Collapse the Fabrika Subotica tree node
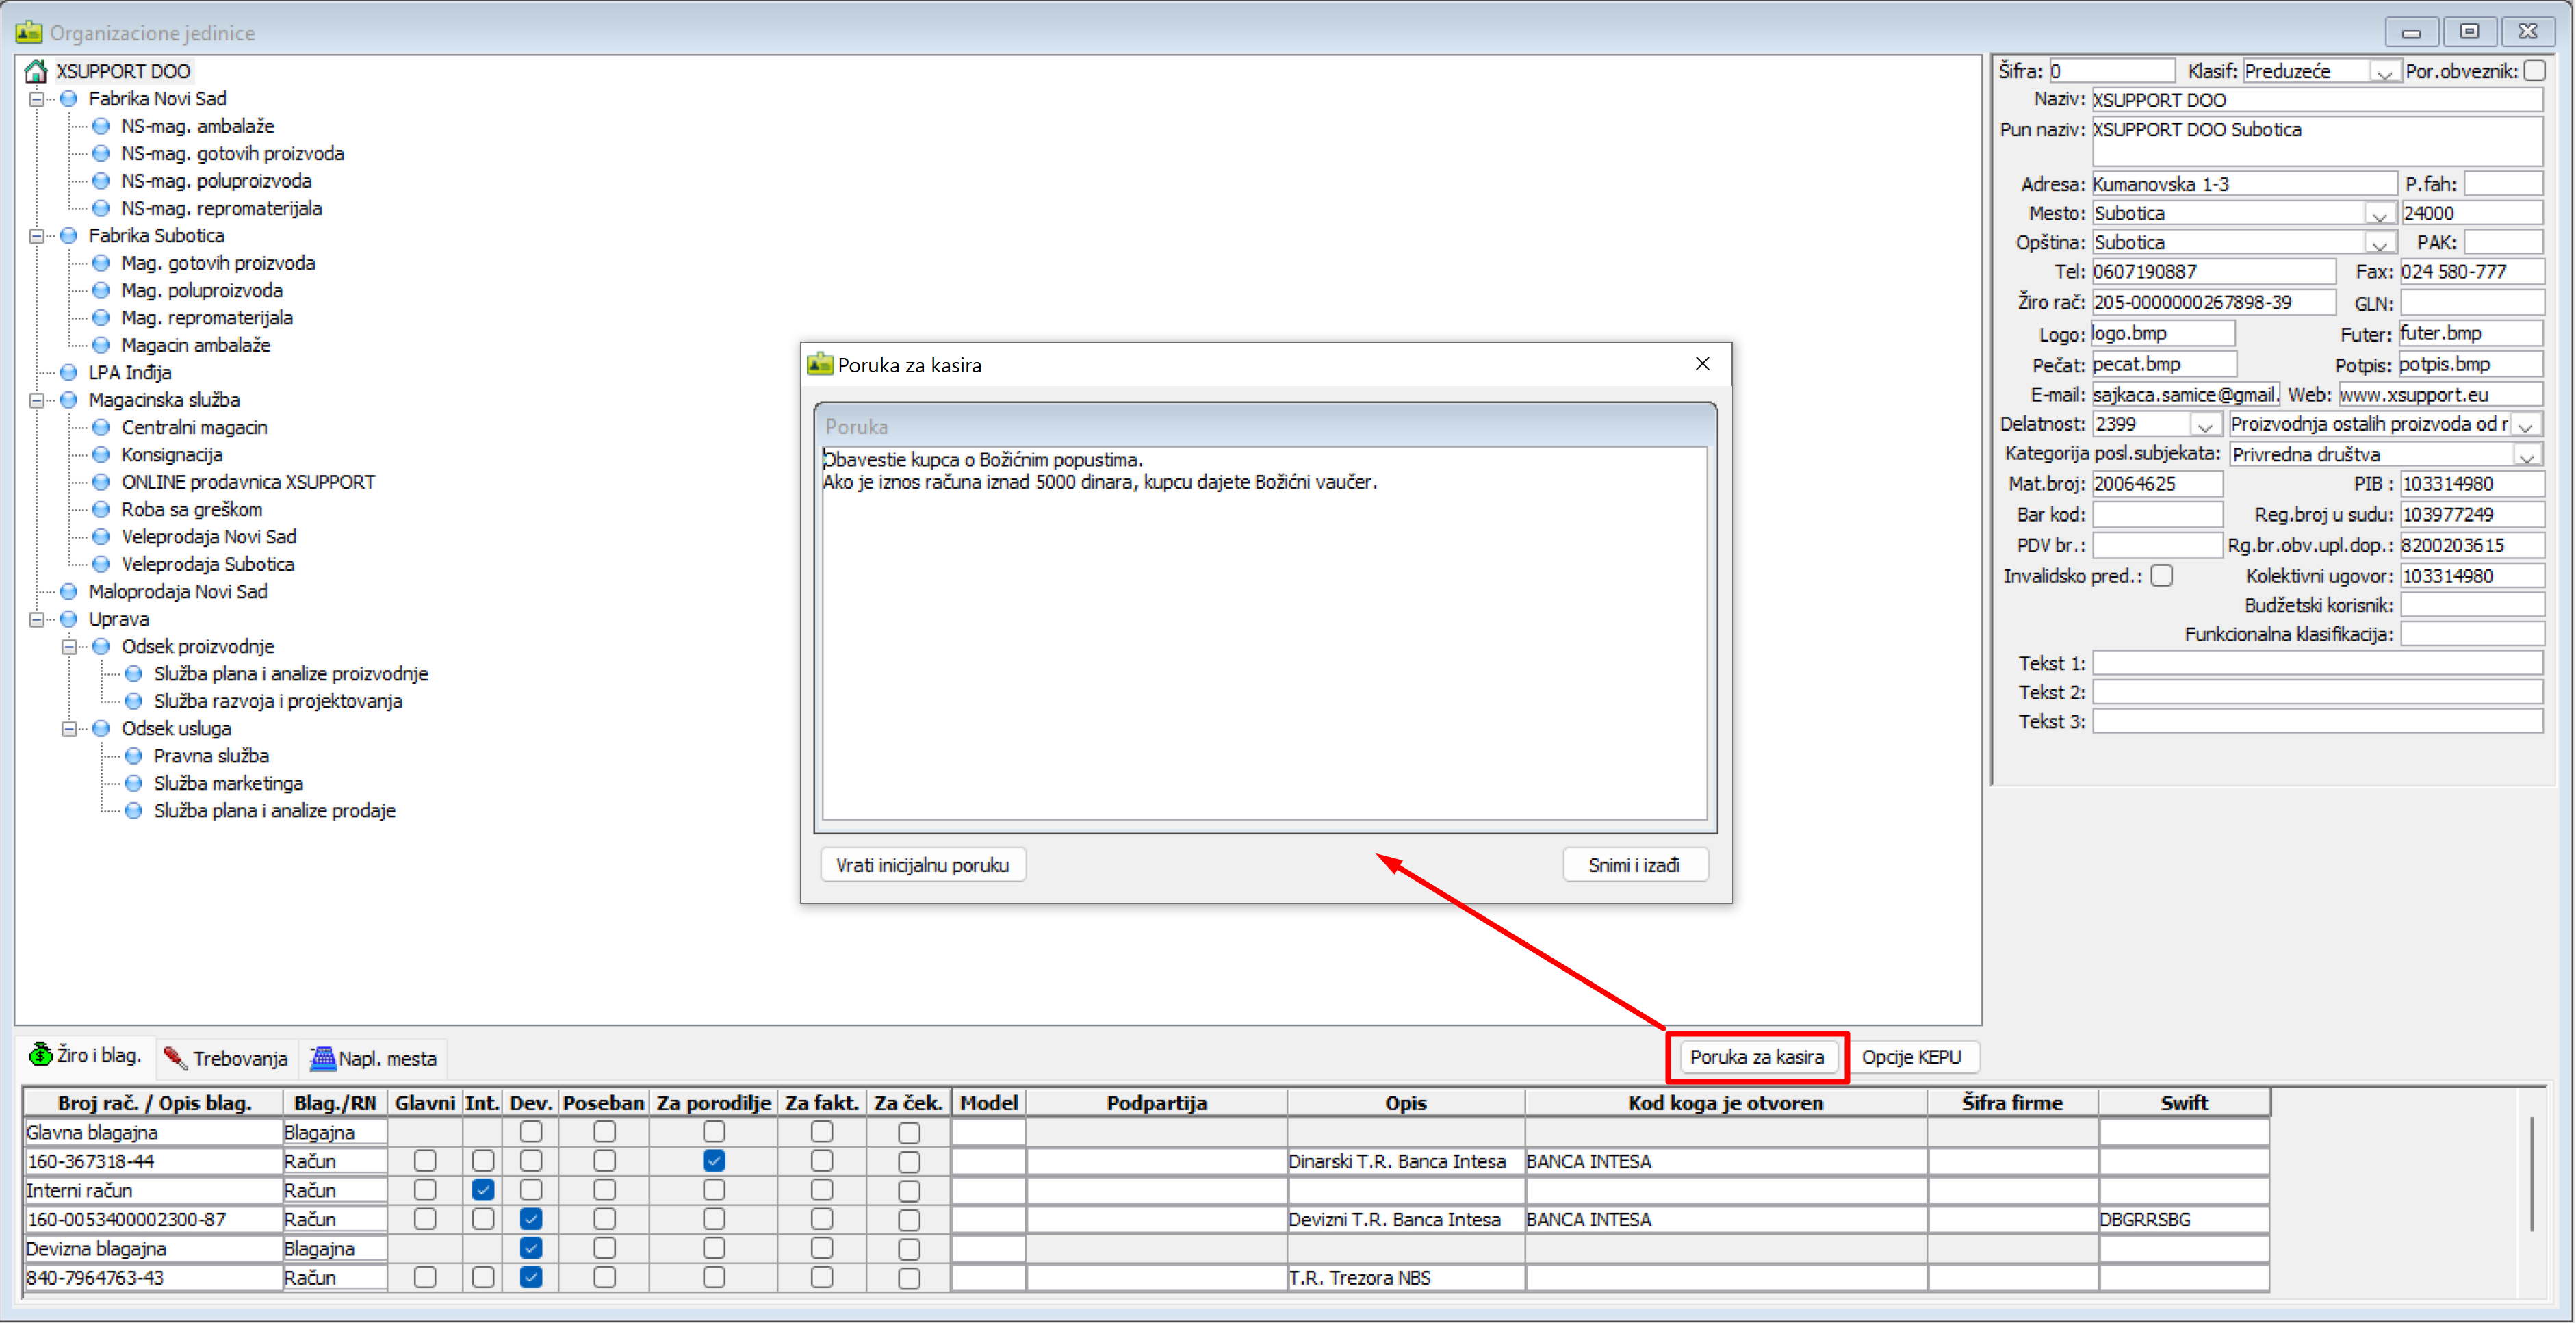Viewport: 2576px width, 1323px height. 37,237
